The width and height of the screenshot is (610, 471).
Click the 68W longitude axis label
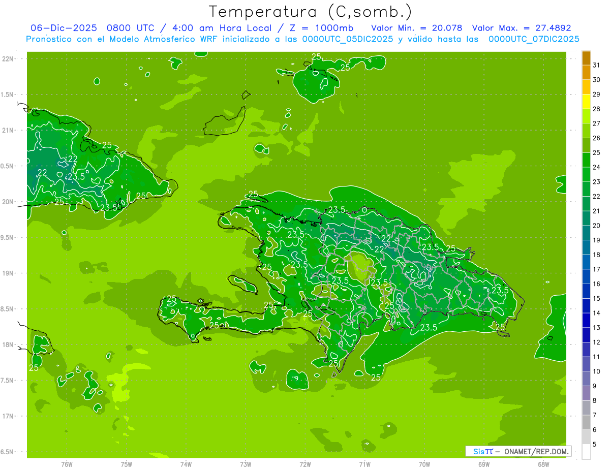click(x=543, y=464)
